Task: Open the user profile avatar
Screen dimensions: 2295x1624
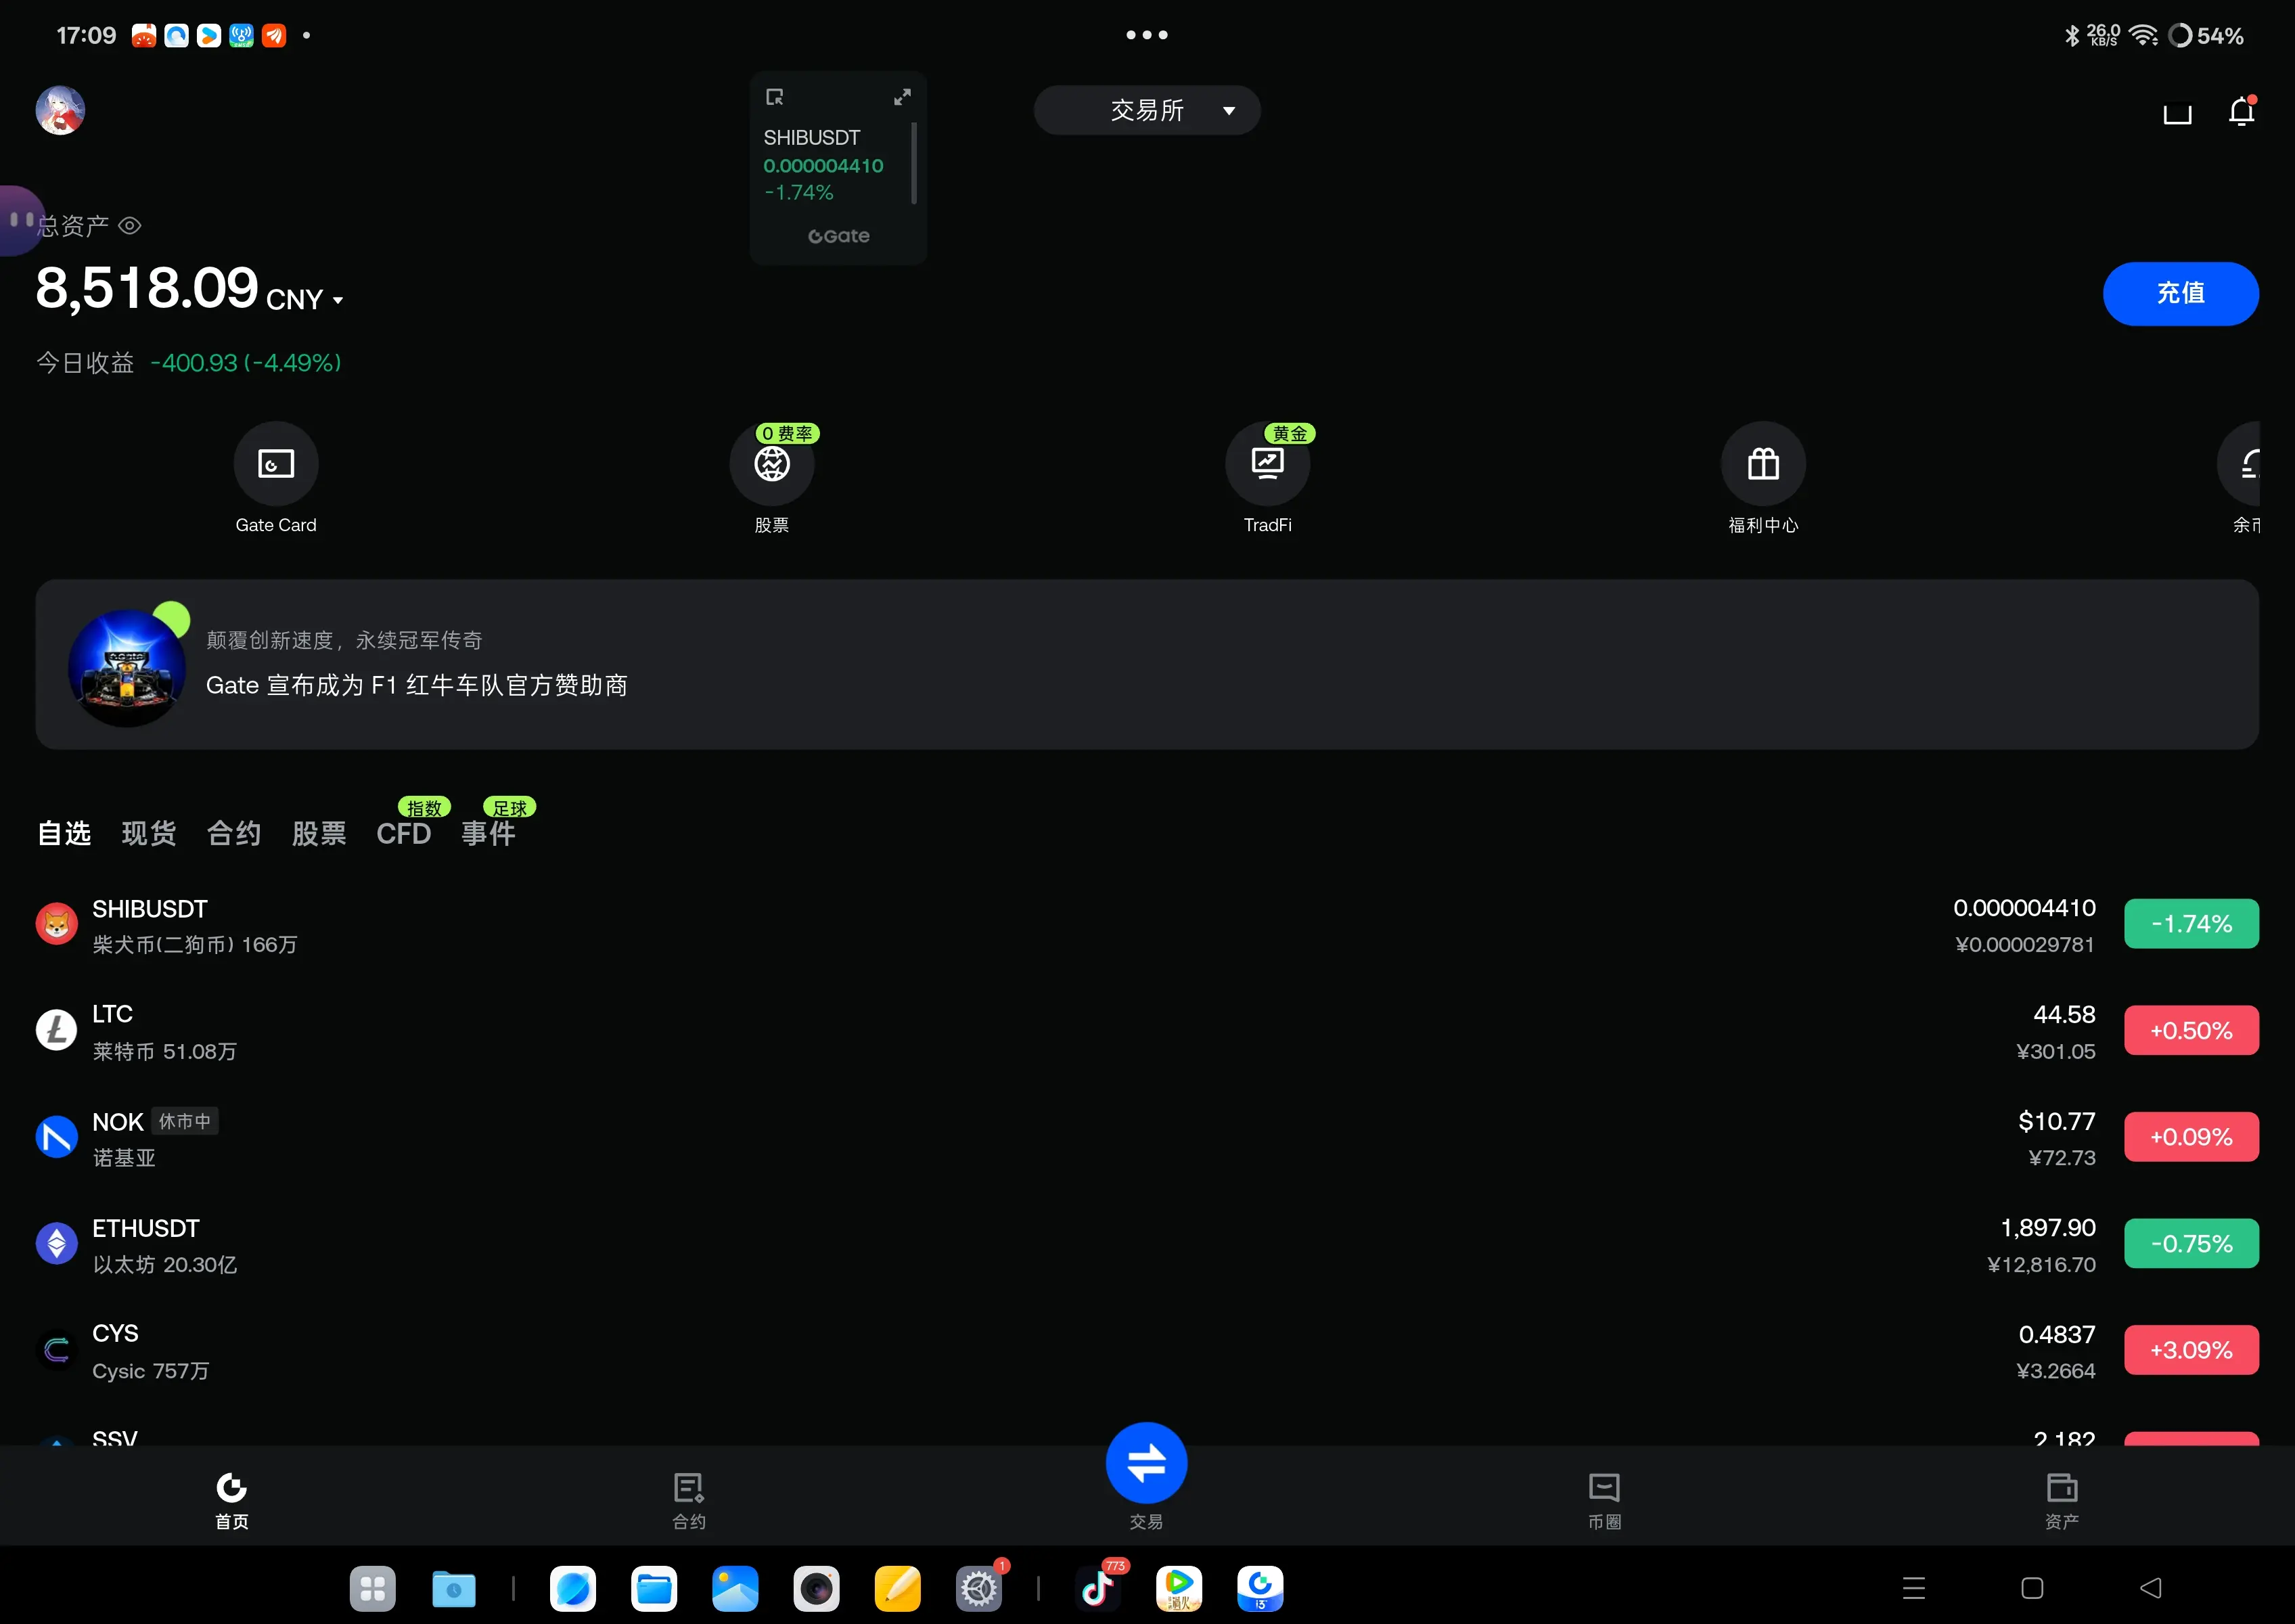Action: tap(60, 110)
